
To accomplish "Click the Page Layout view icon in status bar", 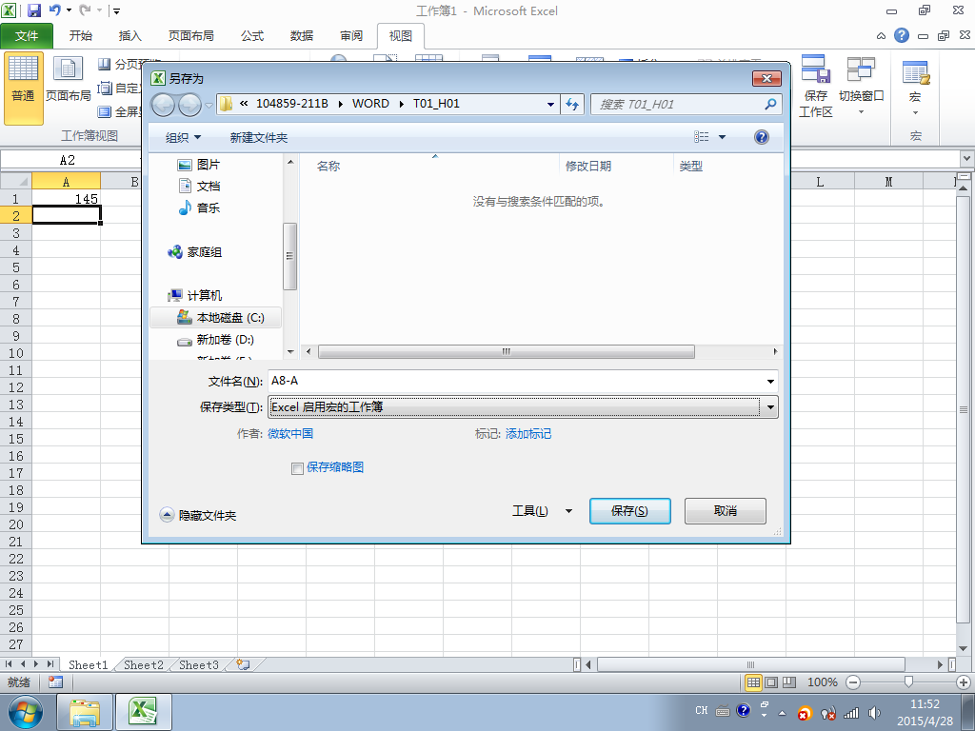I will (x=771, y=682).
